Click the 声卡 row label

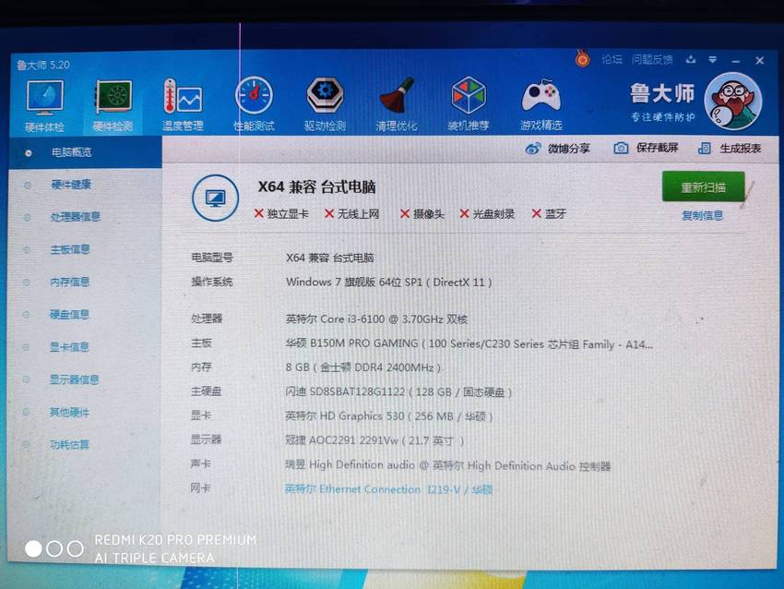(200, 463)
